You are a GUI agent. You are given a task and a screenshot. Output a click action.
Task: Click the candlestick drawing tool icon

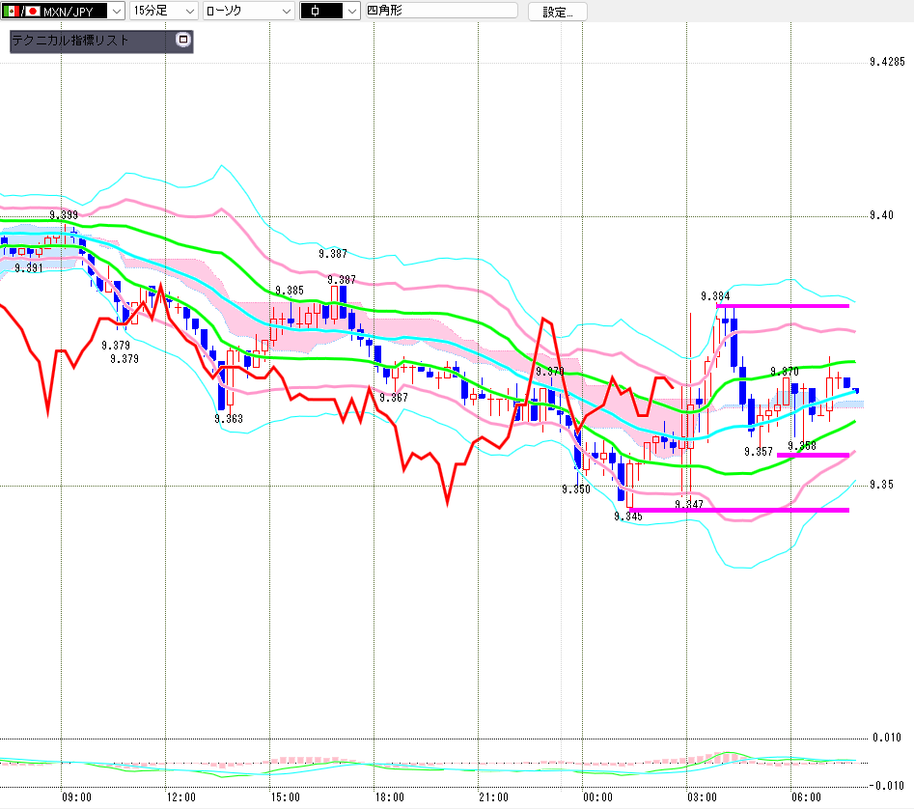tap(316, 11)
